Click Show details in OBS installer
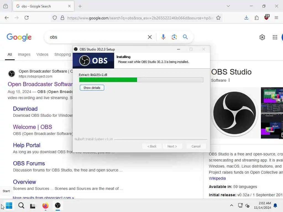This screenshot has width=283, height=212. [92, 88]
